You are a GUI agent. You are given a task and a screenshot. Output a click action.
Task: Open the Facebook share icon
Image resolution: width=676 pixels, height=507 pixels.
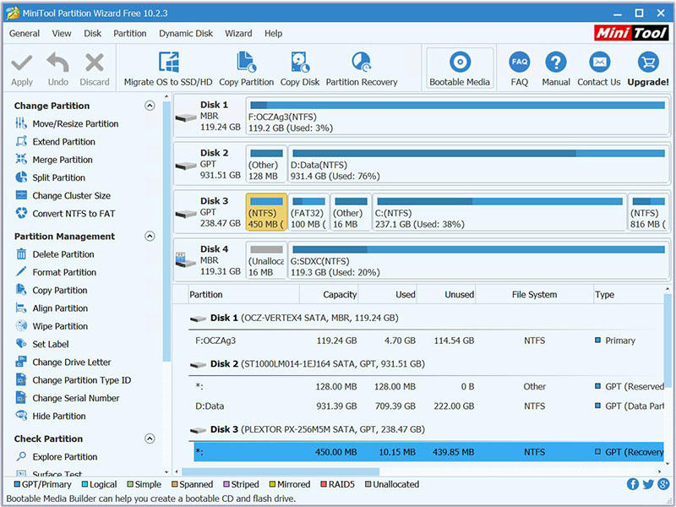tap(633, 484)
